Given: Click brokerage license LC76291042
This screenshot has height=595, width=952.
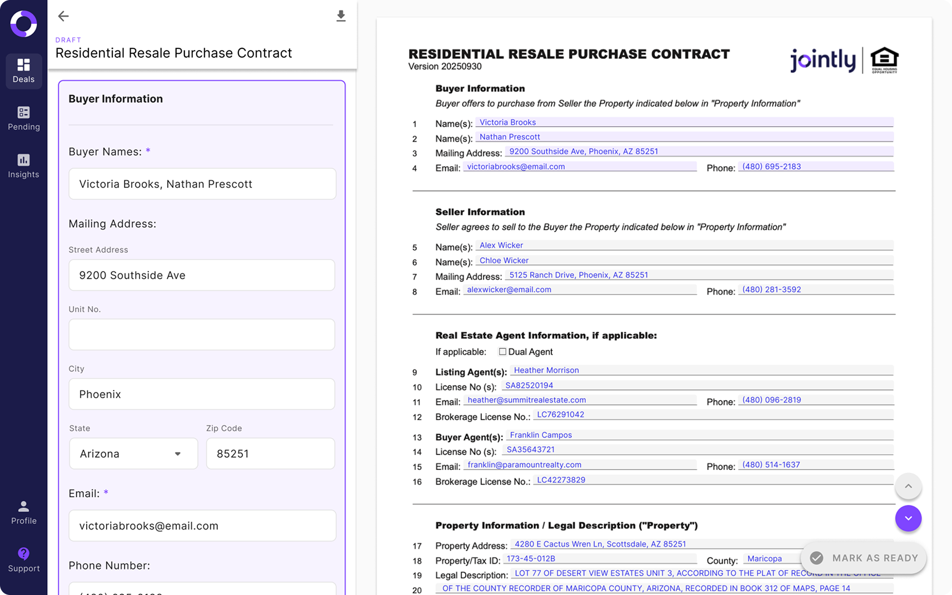Looking at the screenshot, I should (x=560, y=414).
